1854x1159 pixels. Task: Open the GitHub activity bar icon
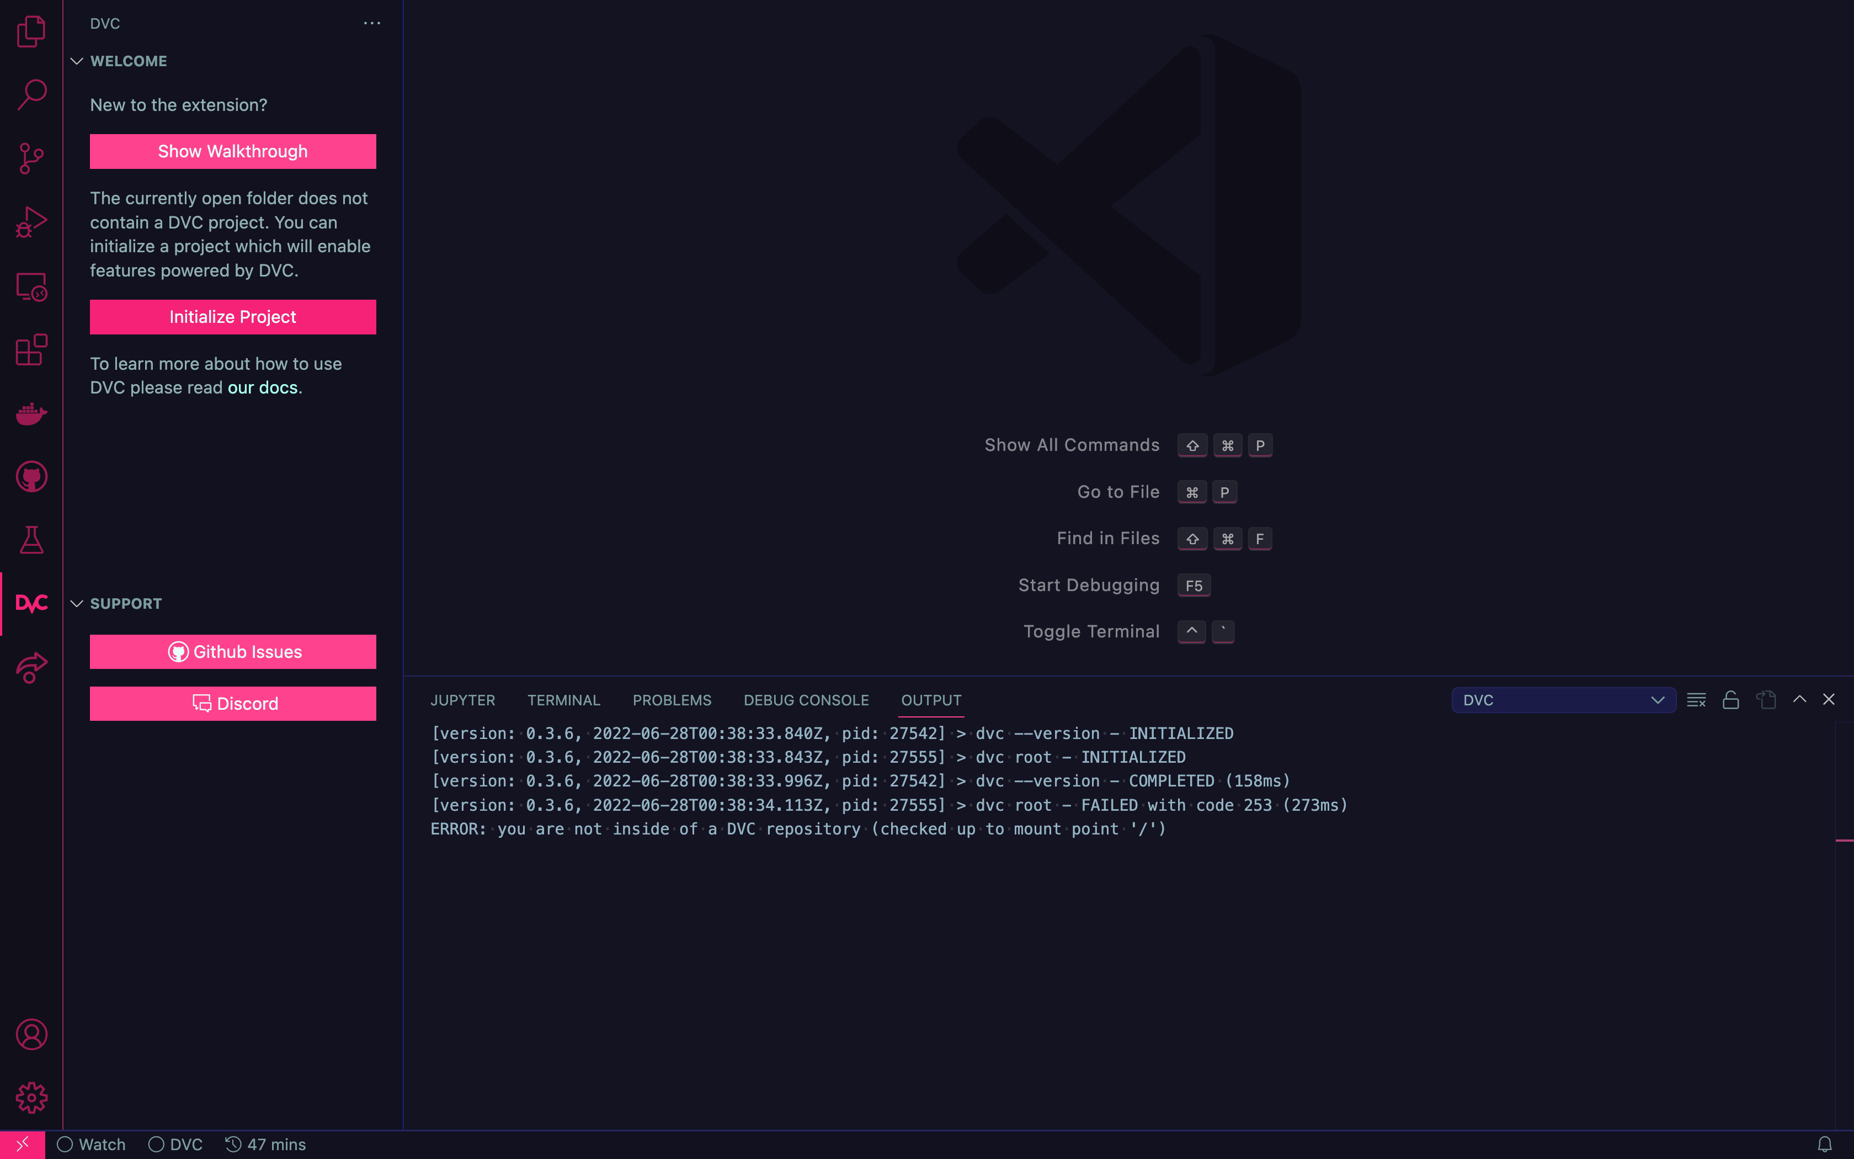point(31,477)
